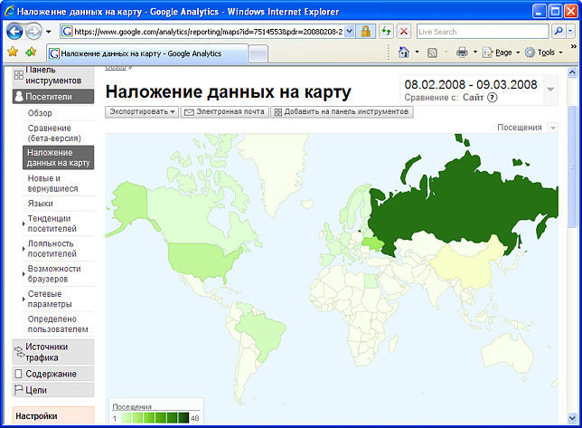Screen dimensions: 582x428
Task: Click the browser Back arrow button
Action: pyautogui.click(x=14, y=32)
